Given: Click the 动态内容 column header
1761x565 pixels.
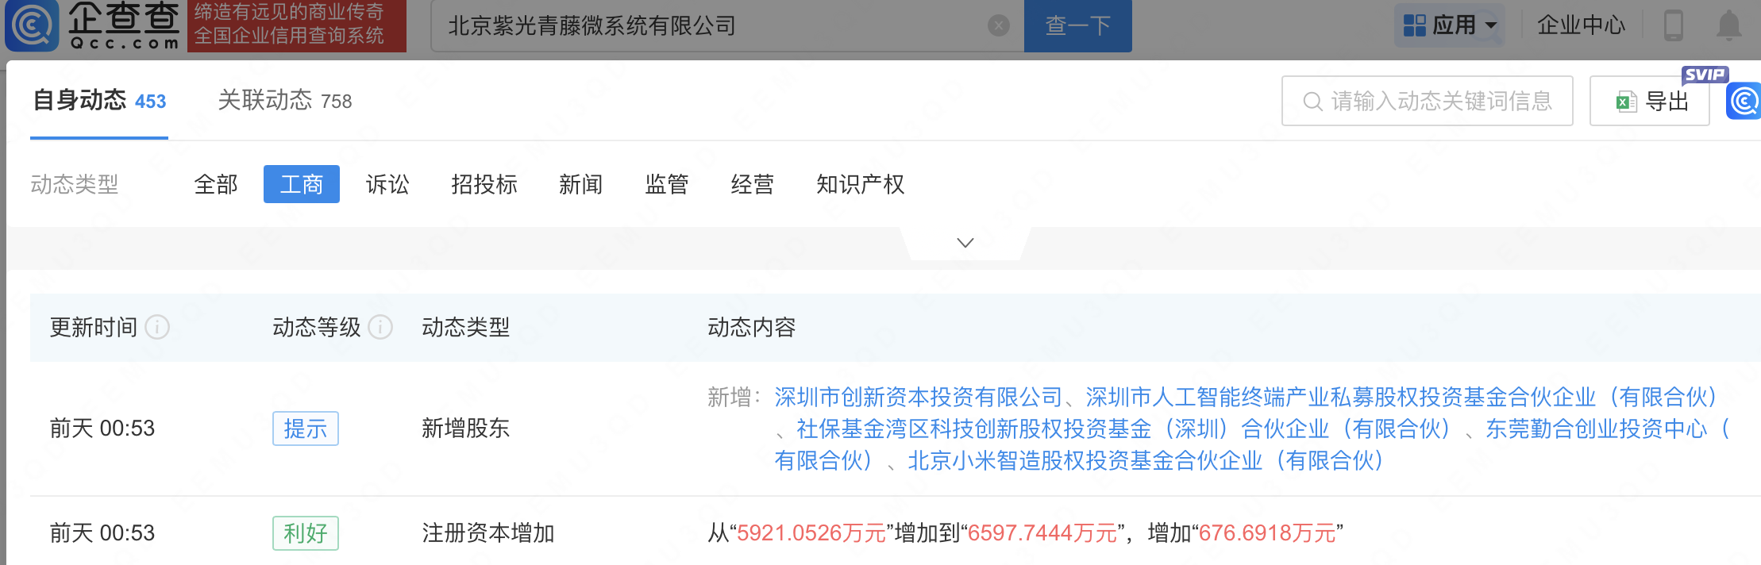Looking at the screenshot, I should 751,327.
